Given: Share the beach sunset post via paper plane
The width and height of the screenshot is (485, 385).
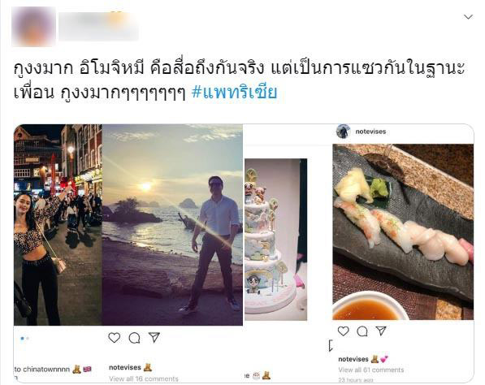Looking at the screenshot, I should point(154,337).
